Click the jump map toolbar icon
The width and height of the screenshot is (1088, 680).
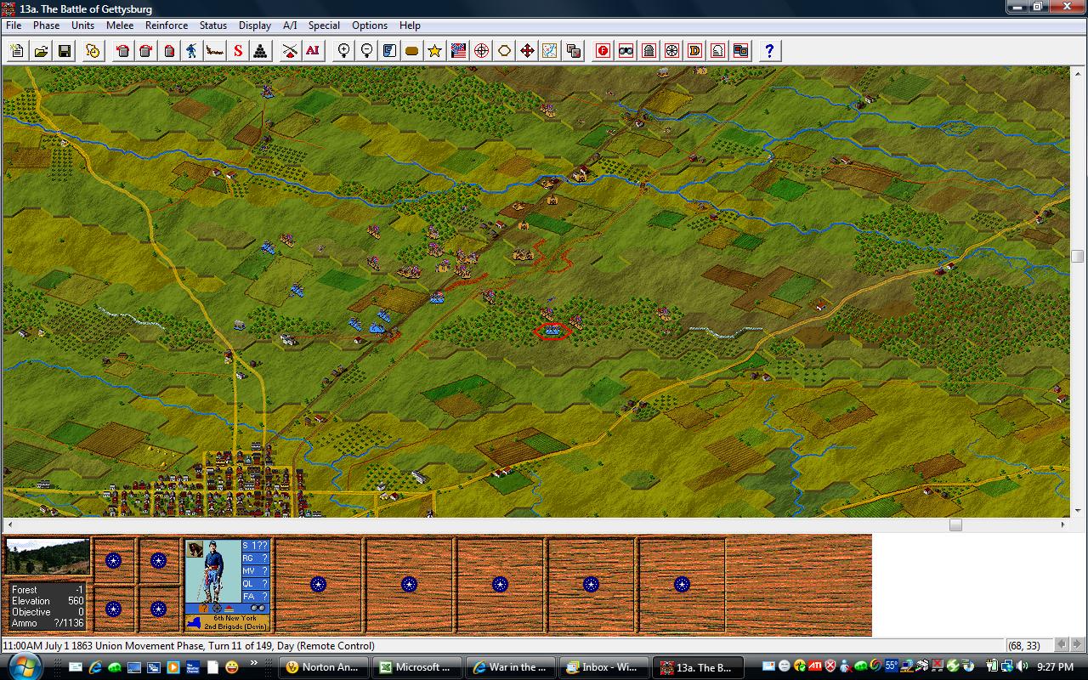coord(550,51)
